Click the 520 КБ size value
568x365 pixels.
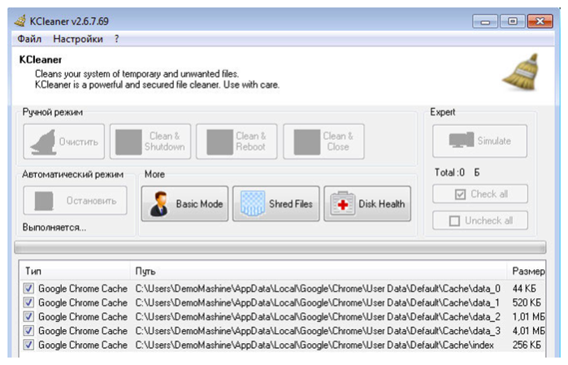click(x=527, y=302)
